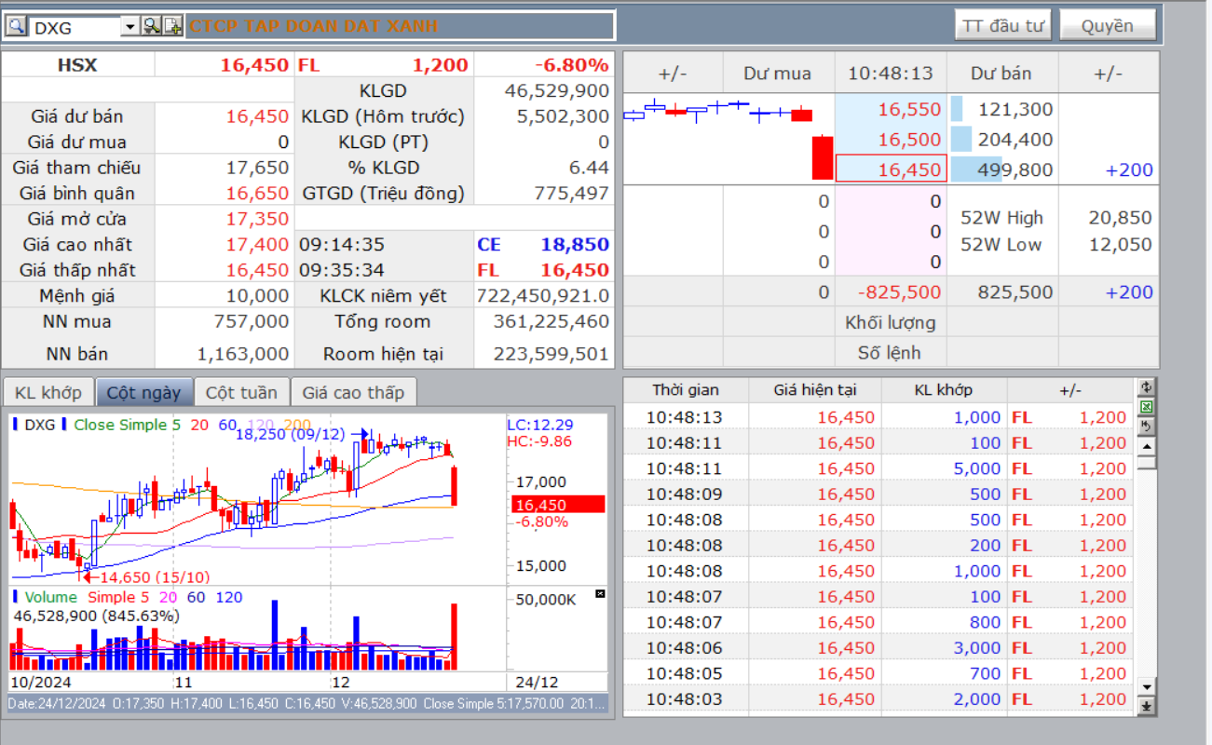Click the company name CTCP TAP DOAN DAT XANH
1212x745 pixels.
[x=314, y=26]
